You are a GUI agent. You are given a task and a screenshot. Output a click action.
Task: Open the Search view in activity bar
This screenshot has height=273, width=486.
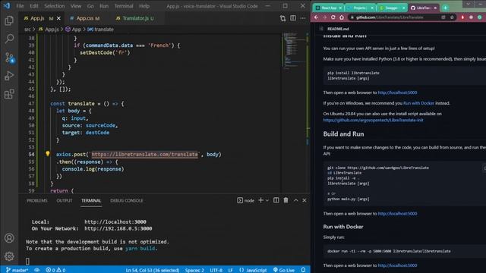9,39
